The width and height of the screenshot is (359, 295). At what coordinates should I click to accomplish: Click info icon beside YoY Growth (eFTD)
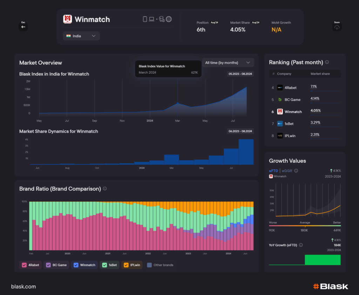tap(301, 245)
